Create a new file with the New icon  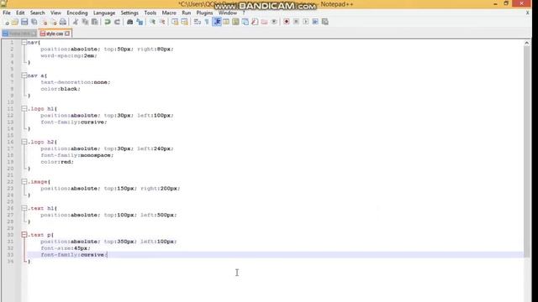tap(7, 22)
